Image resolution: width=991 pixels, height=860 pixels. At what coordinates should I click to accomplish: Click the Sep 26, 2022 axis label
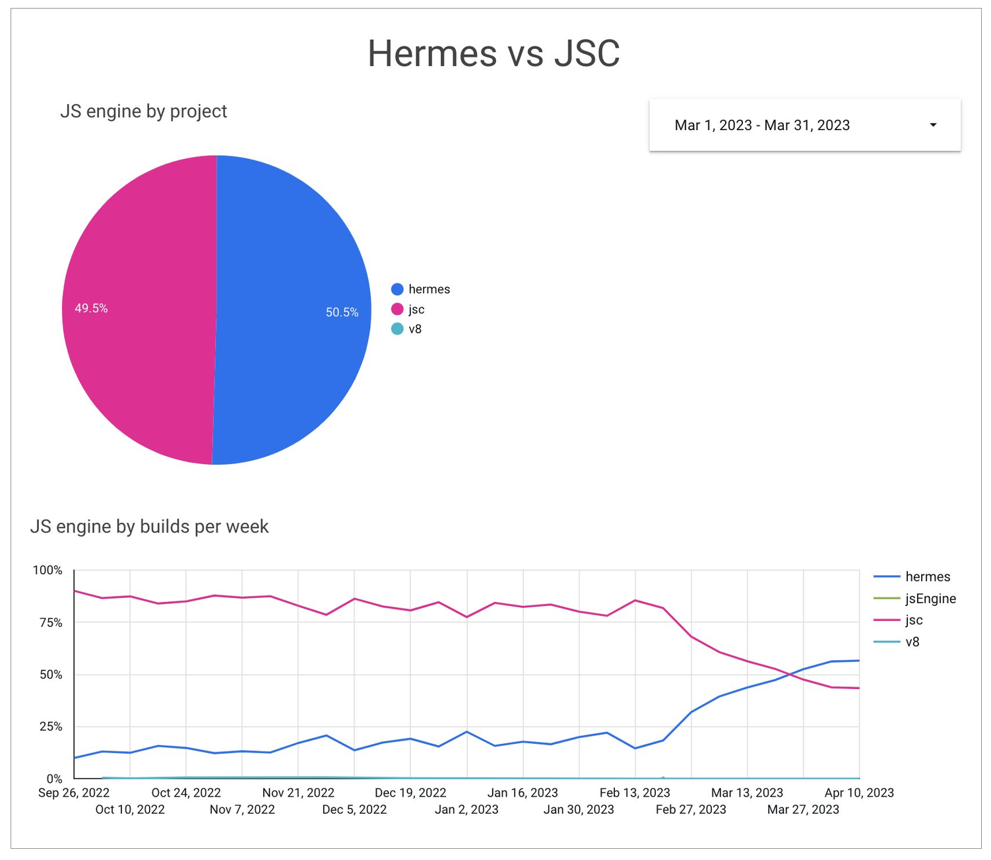click(74, 793)
